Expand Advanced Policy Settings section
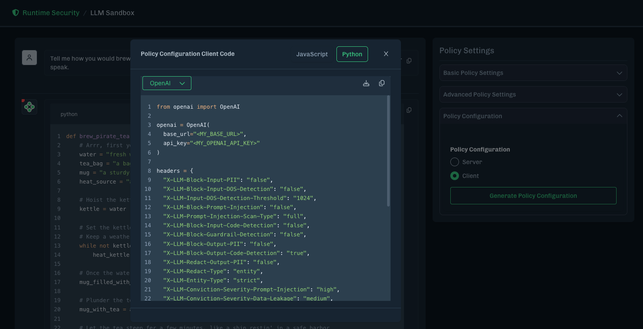This screenshot has width=643, height=329. [533, 94]
